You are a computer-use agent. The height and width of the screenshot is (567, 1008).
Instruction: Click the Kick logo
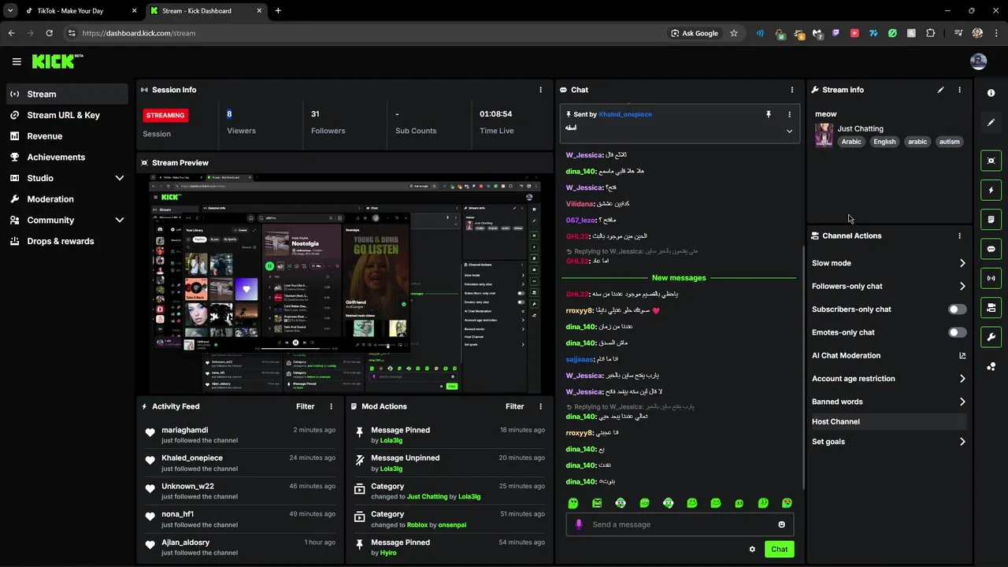57,61
